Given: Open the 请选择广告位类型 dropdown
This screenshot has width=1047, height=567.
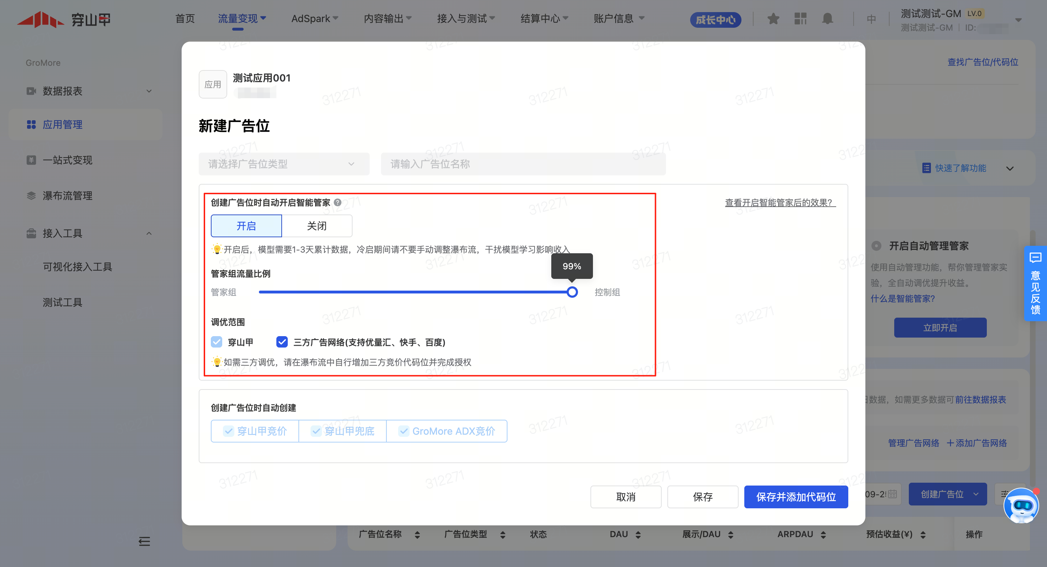Looking at the screenshot, I should click(284, 164).
